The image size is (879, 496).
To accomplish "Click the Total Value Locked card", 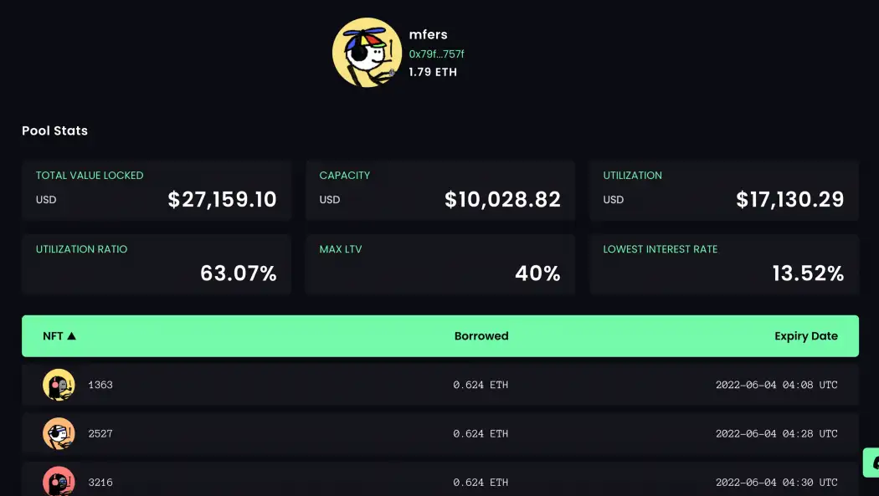I will (x=157, y=191).
